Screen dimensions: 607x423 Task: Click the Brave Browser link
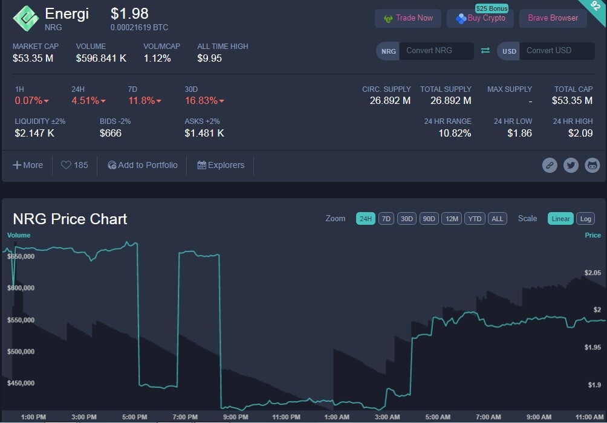click(553, 18)
